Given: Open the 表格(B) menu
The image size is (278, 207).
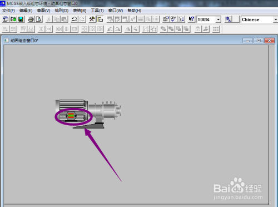Looking at the screenshot, I should point(80,11).
